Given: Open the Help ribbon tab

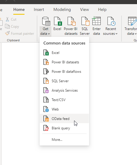Looking at the screenshot, I should [x=102, y=9].
